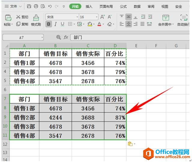Viewport: 192px width, 162px height.
Task: Open the font size 16 dropdown
Action: coord(97,17)
